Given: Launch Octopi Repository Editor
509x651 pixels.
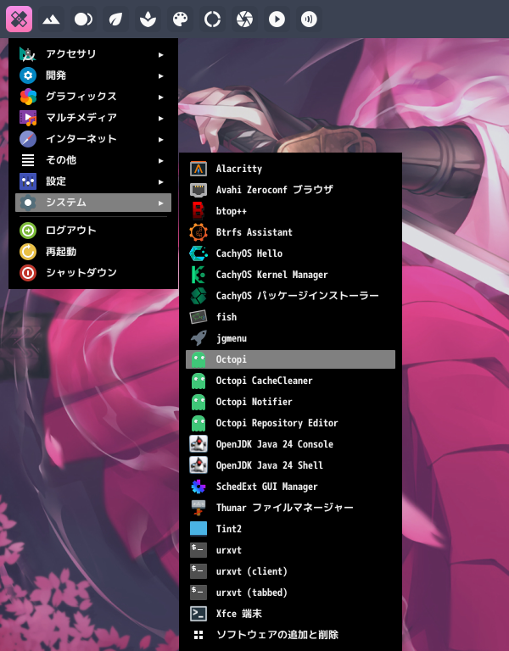Looking at the screenshot, I should click(x=290, y=423).
